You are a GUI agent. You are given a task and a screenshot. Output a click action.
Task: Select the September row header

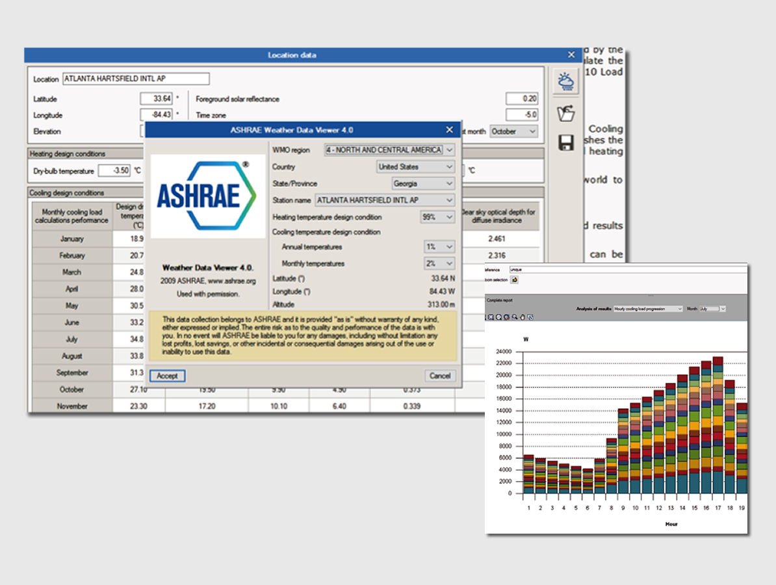pyautogui.click(x=72, y=372)
